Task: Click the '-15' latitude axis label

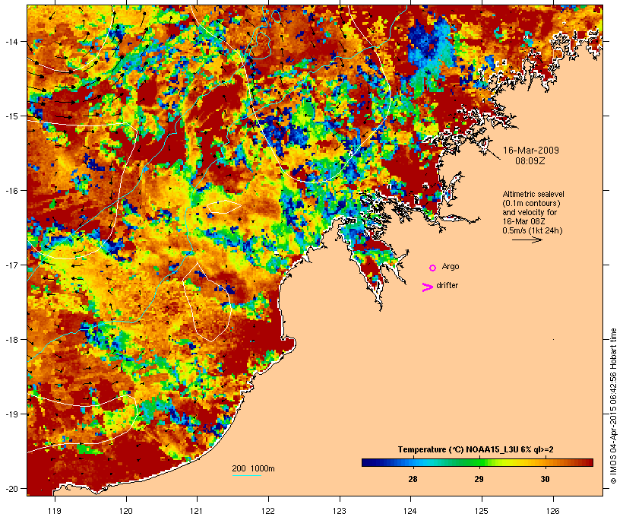Action: tap(11, 116)
